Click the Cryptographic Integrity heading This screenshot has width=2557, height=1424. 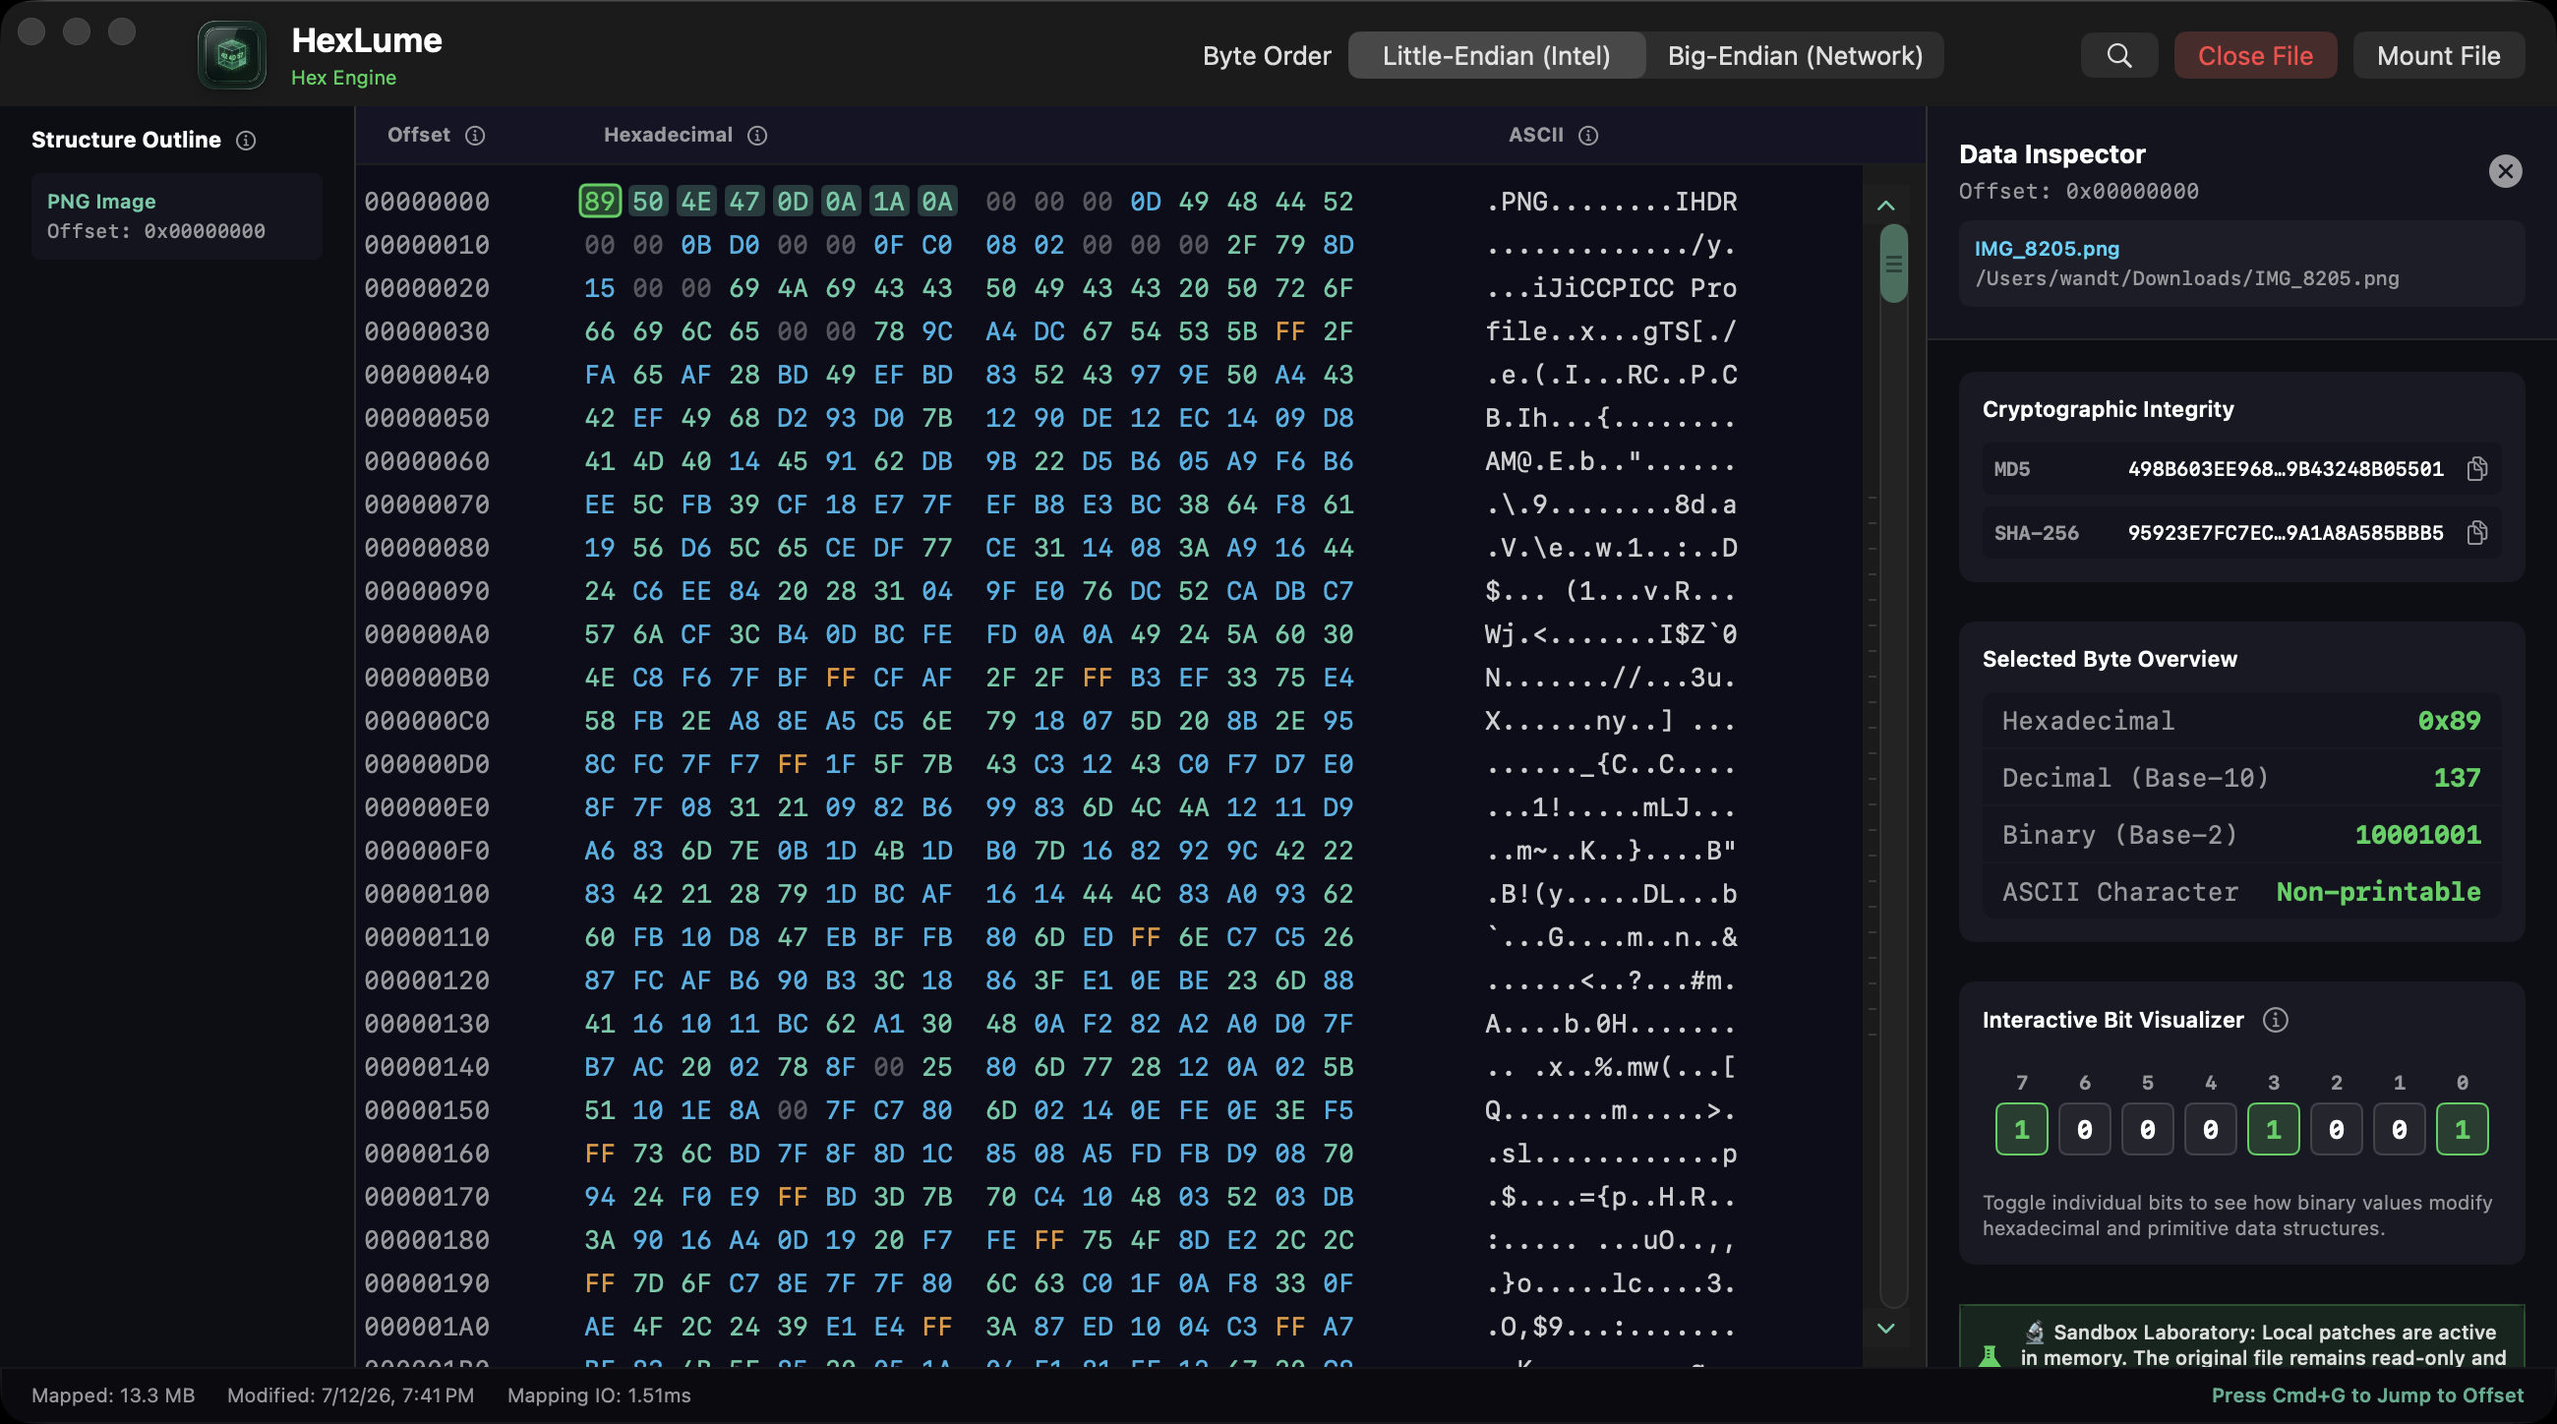[2109, 409]
